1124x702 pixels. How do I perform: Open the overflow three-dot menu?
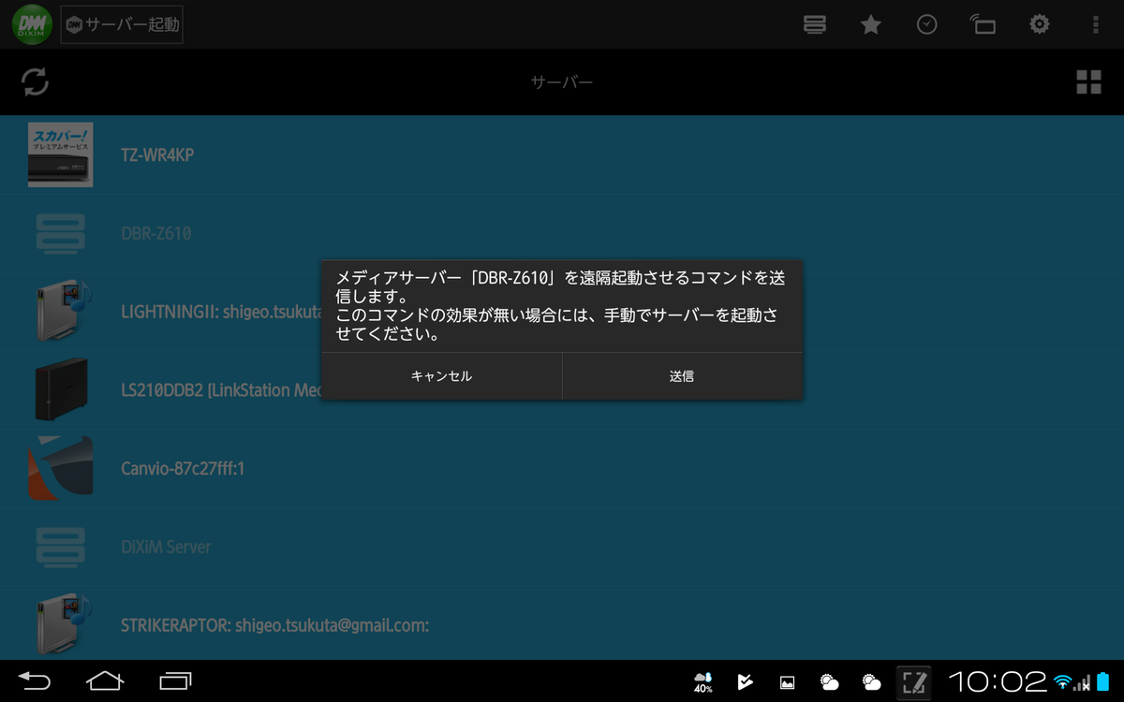pos(1096,25)
